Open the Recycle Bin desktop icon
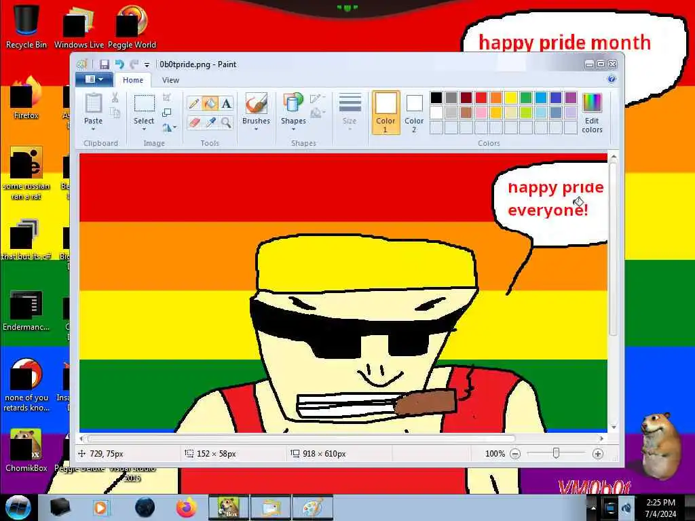This screenshot has height=521, width=695. [x=26, y=26]
